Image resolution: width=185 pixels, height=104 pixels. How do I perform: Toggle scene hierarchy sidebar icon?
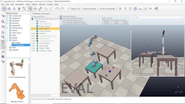(3, 47)
